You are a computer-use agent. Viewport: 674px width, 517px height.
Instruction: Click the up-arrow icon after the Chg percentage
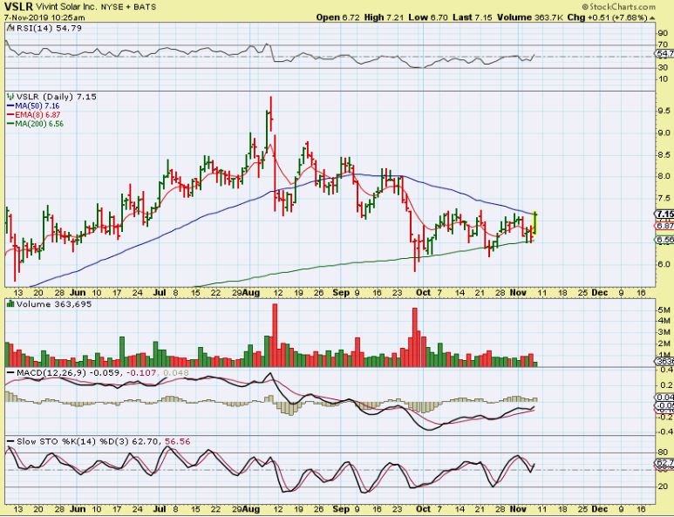click(652, 17)
